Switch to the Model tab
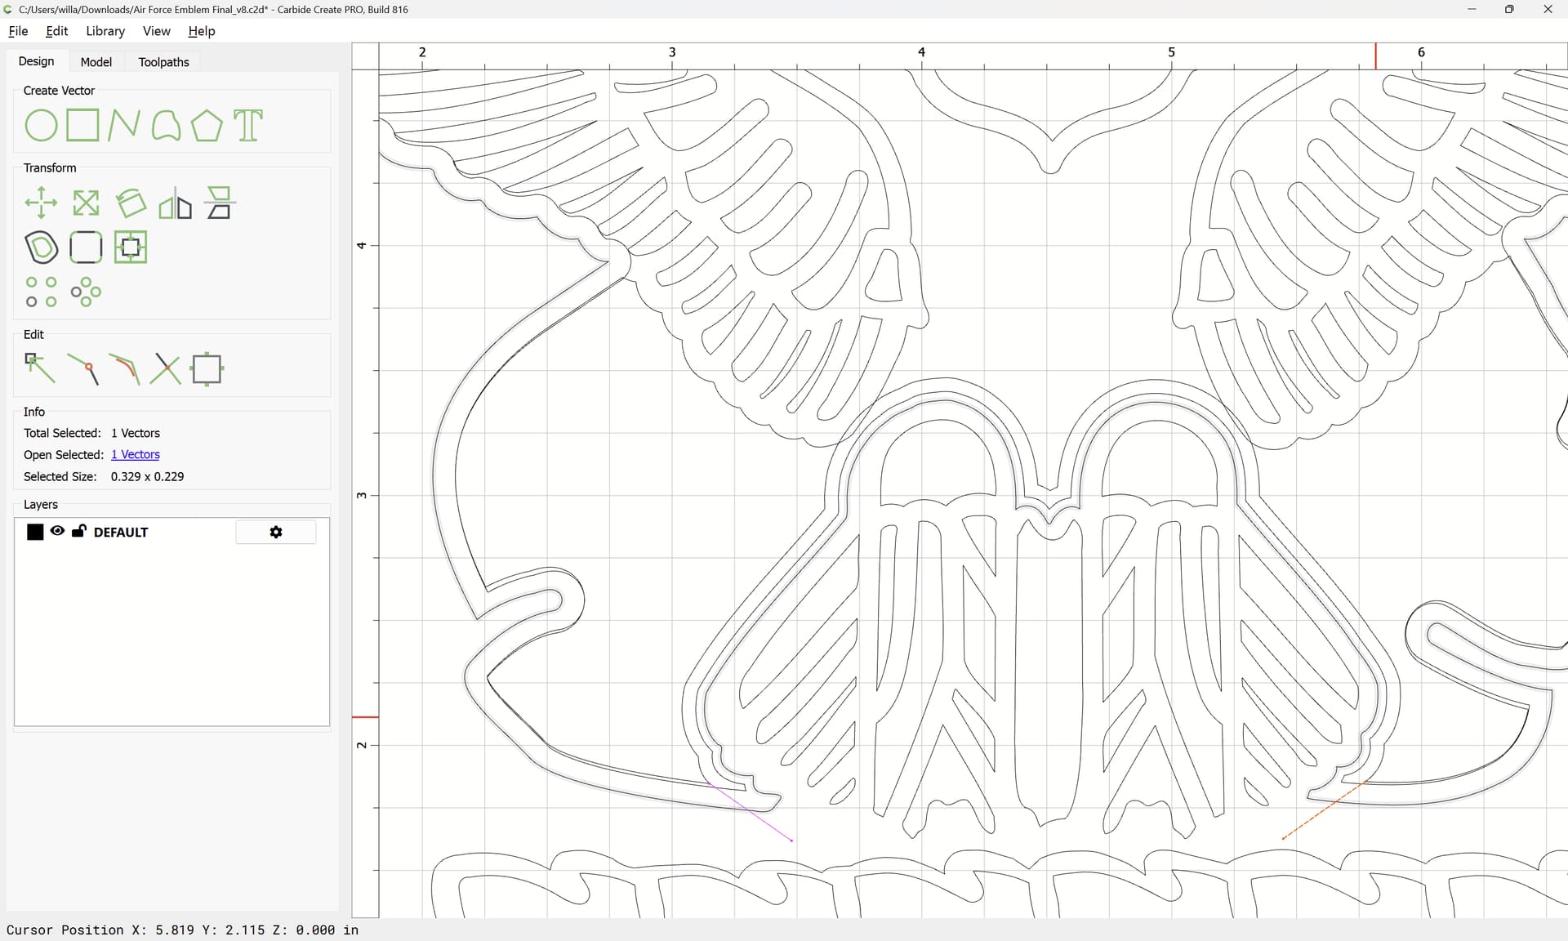The height and width of the screenshot is (941, 1568). (x=96, y=62)
